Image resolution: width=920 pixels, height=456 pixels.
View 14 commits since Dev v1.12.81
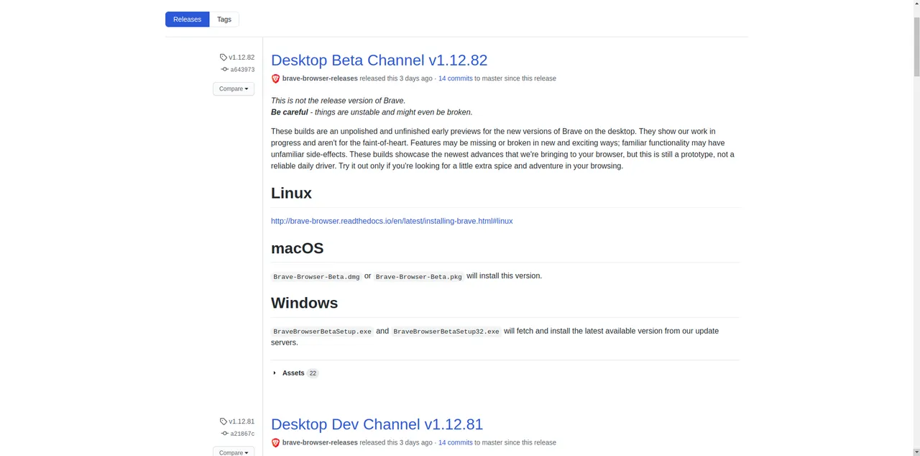tap(455, 442)
